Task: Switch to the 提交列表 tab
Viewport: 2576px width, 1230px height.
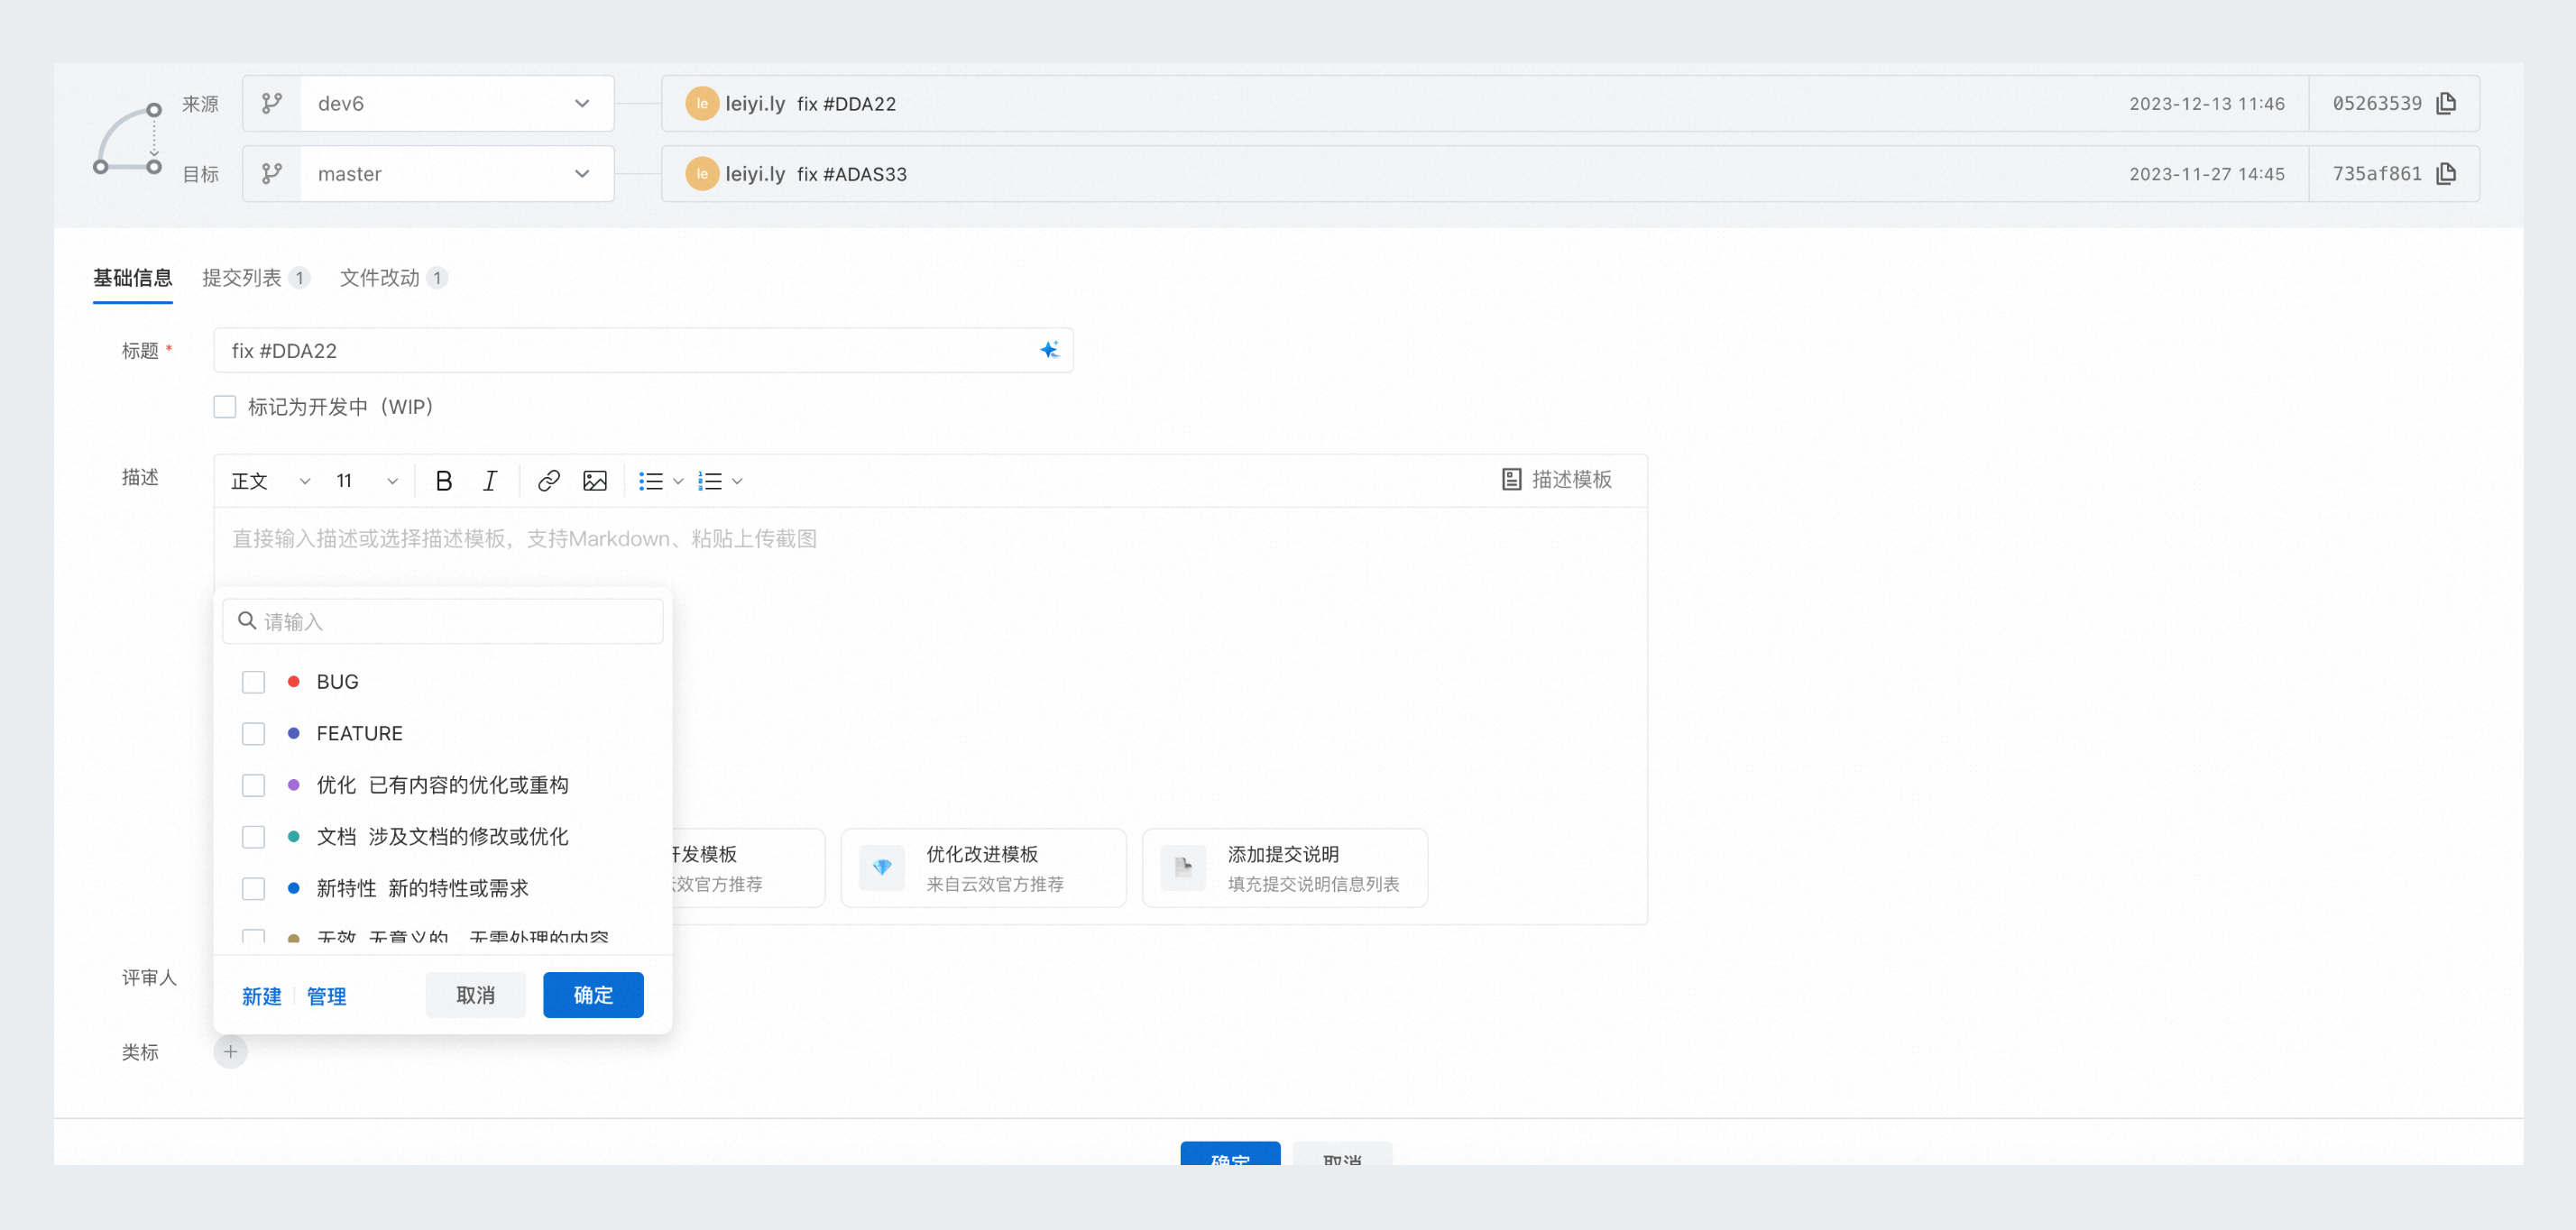Action: click(256, 278)
